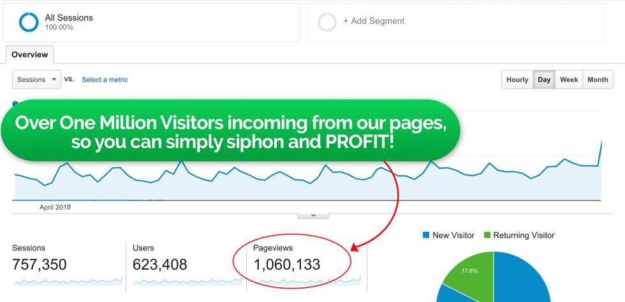
Task: Click the Select a metric link
Action: click(105, 80)
